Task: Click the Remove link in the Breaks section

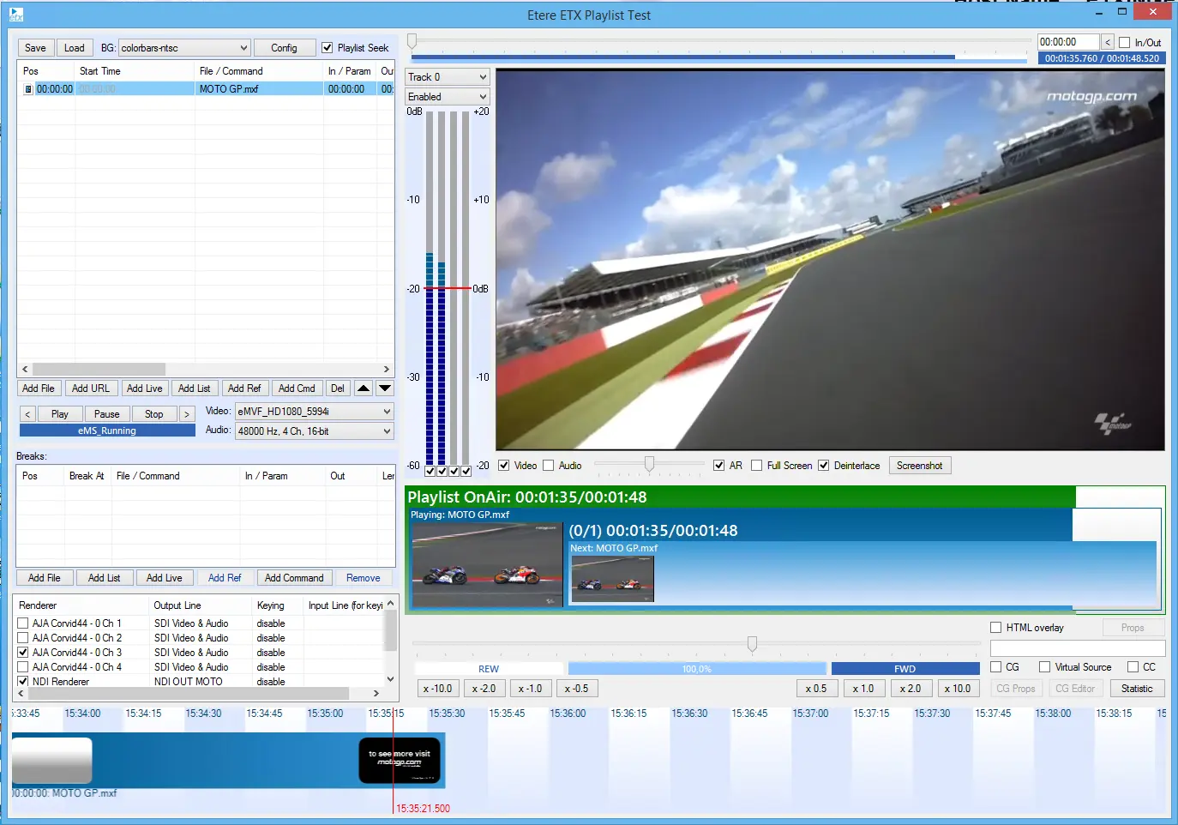Action: click(363, 578)
